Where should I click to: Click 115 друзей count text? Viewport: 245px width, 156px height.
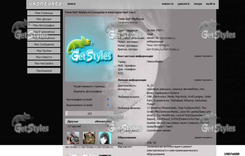tap(74, 126)
